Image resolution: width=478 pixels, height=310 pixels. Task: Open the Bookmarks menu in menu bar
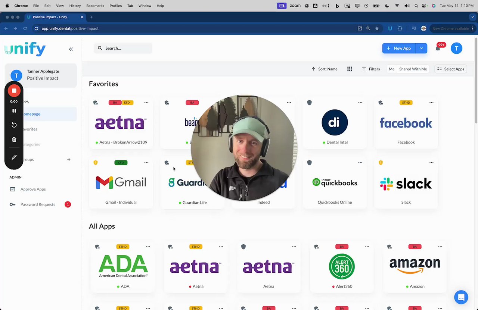pos(95,6)
